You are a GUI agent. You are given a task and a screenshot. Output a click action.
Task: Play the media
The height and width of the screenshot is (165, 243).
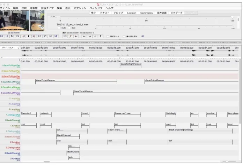click(x=29, y=36)
